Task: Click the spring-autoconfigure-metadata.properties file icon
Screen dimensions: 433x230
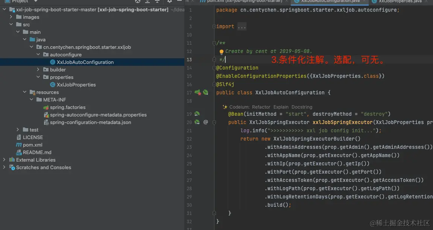Action: [x=46, y=115]
